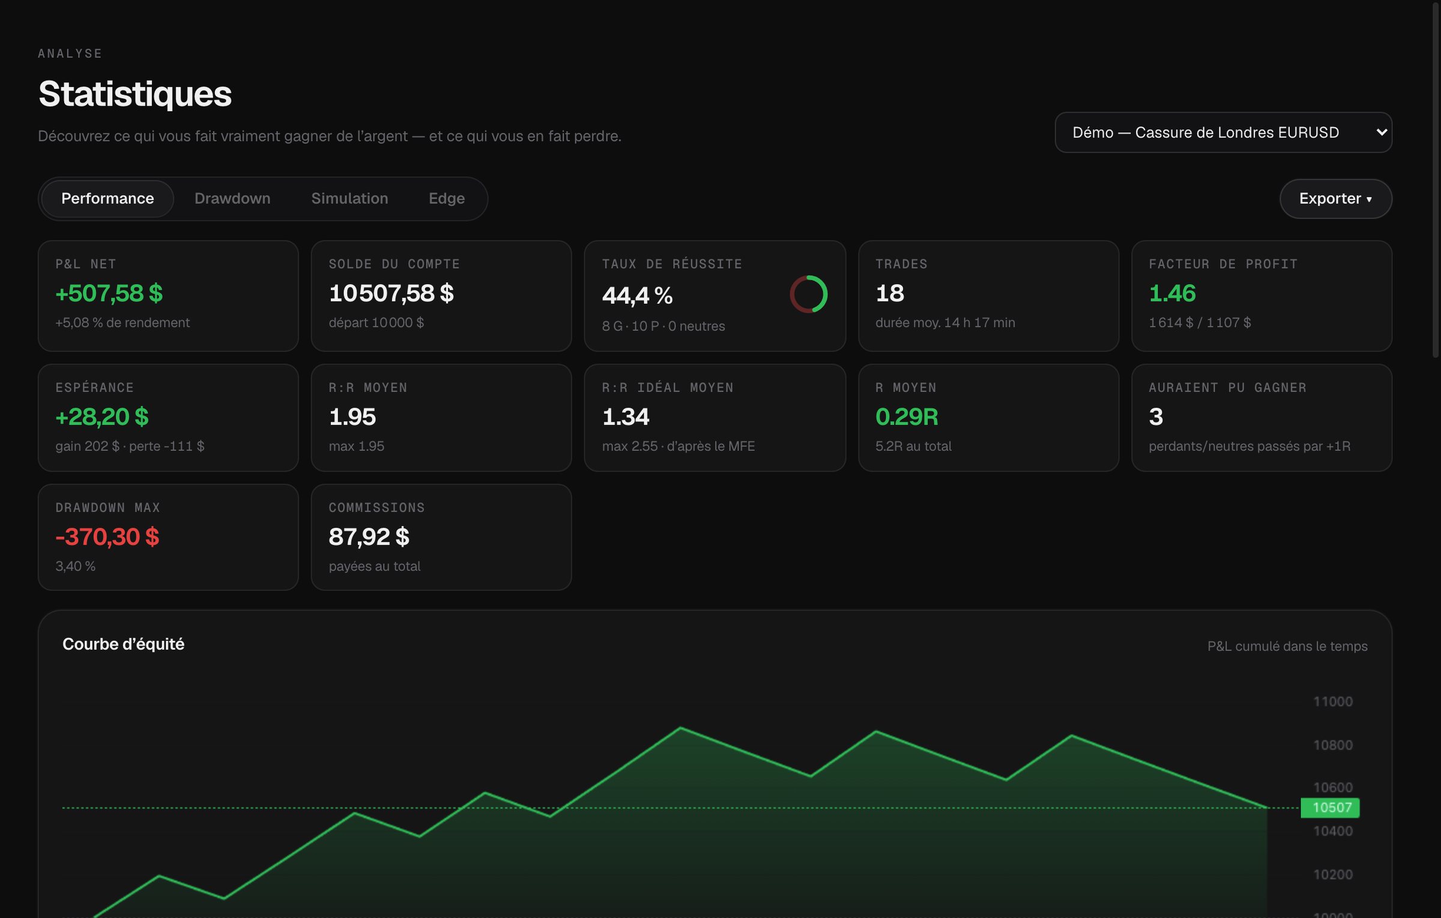Click the Statistiques page heading
The height and width of the screenshot is (918, 1441).
[135, 94]
